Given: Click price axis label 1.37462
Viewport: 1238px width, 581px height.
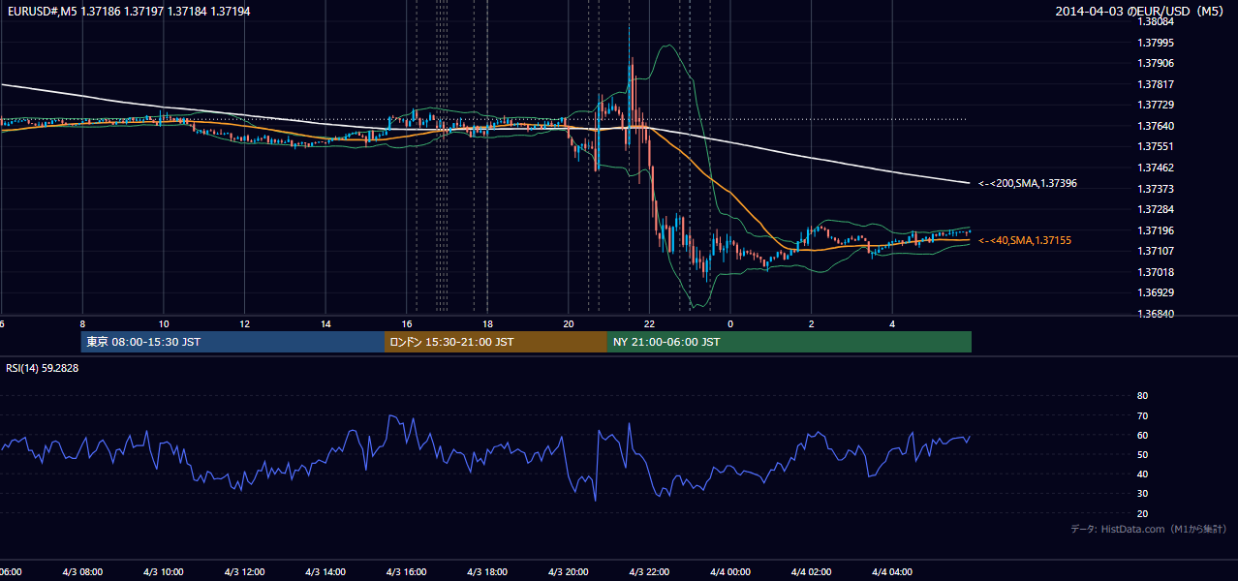Looking at the screenshot, I should [1157, 168].
